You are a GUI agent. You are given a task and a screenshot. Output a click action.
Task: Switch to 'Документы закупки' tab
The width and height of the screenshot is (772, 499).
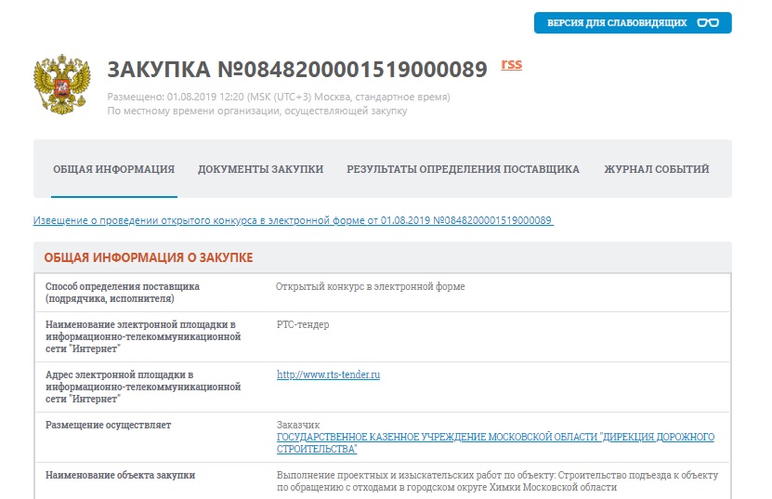click(x=260, y=169)
